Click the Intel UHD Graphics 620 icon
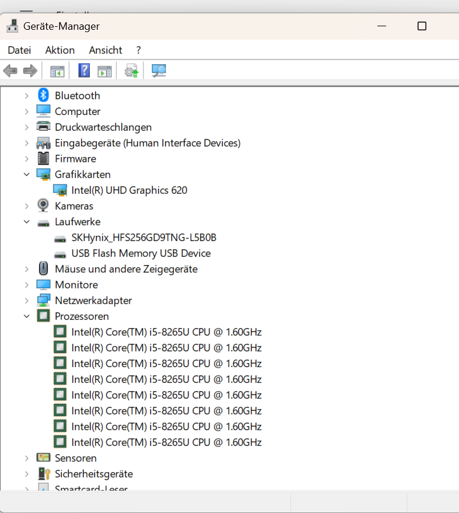The height and width of the screenshot is (513, 459). (60, 190)
